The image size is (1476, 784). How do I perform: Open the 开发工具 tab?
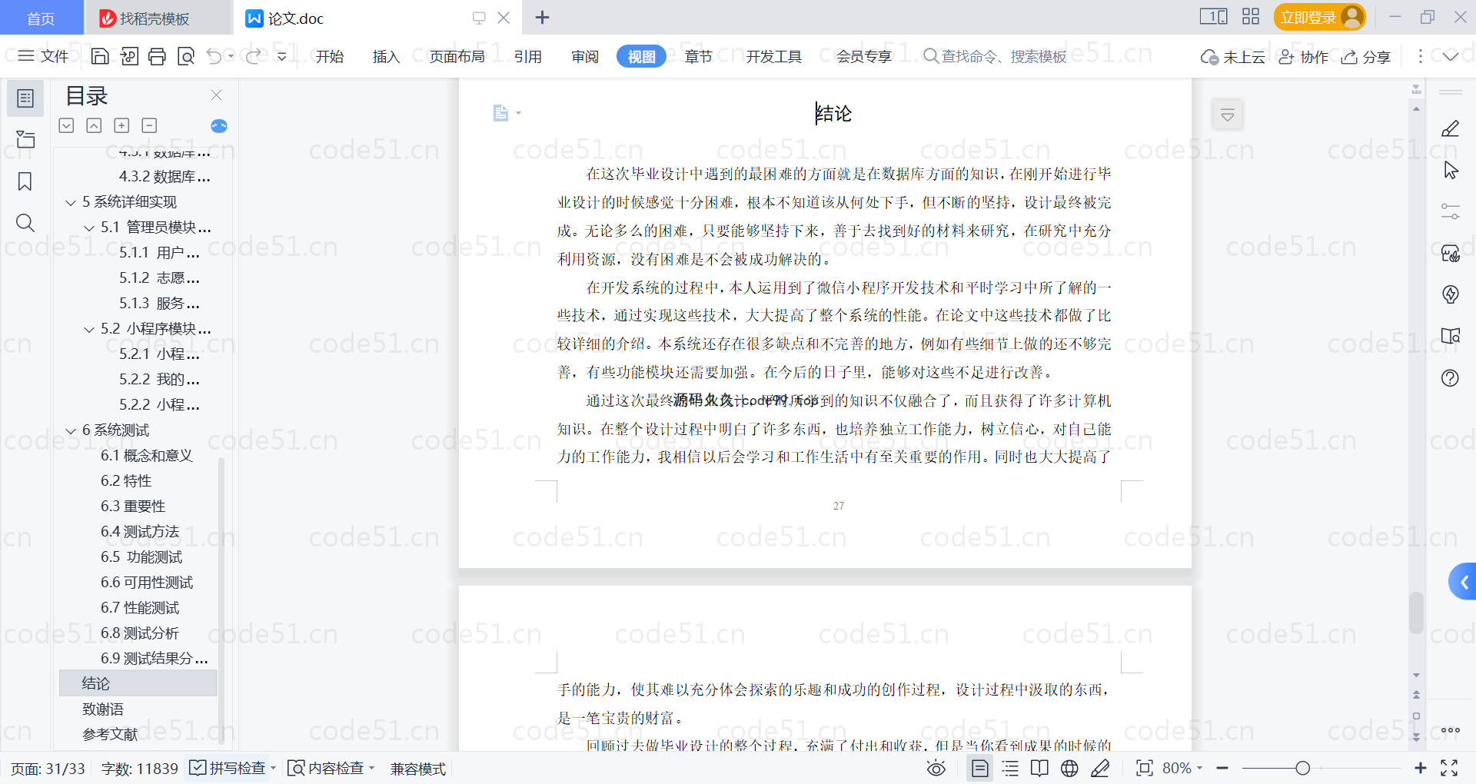click(774, 57)
